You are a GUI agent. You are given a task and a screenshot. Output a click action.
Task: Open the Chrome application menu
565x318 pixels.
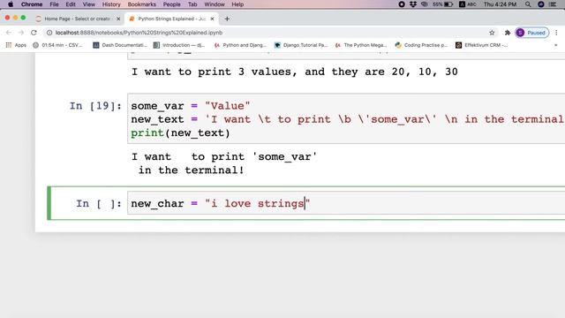coord(32,4)
